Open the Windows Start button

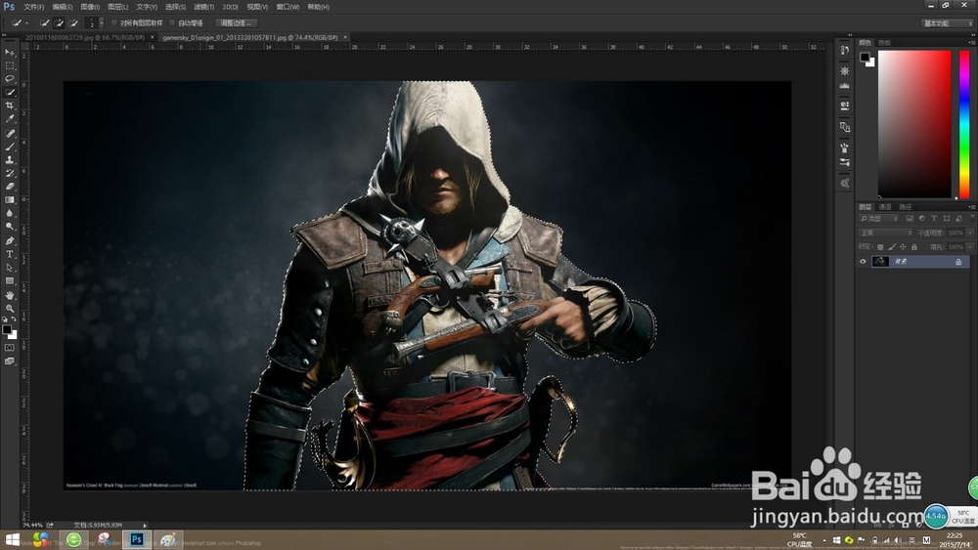12,539
